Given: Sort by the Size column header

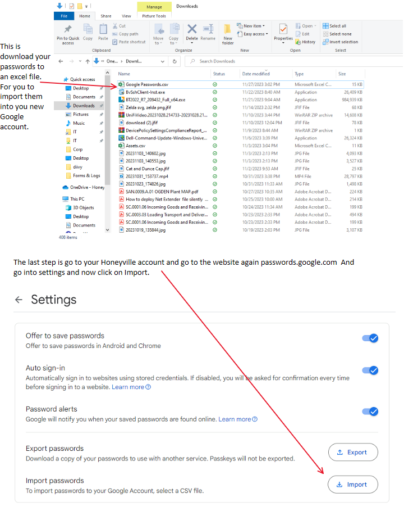Looking at the screenshot, I should (342, 74).
